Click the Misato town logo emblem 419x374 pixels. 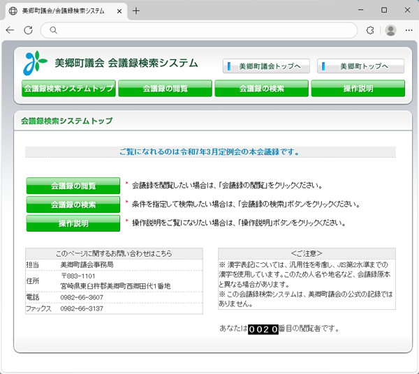35,63
